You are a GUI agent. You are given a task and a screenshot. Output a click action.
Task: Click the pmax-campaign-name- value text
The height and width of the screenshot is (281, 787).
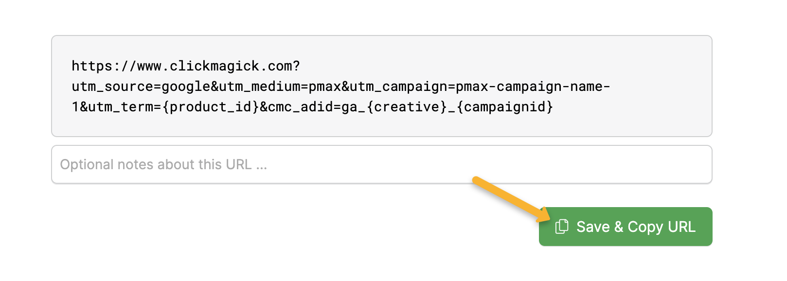click(533, 87)
